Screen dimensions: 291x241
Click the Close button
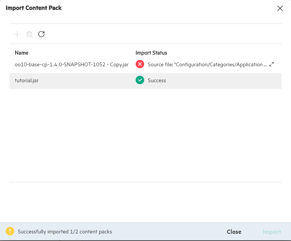tap(234, 232)
